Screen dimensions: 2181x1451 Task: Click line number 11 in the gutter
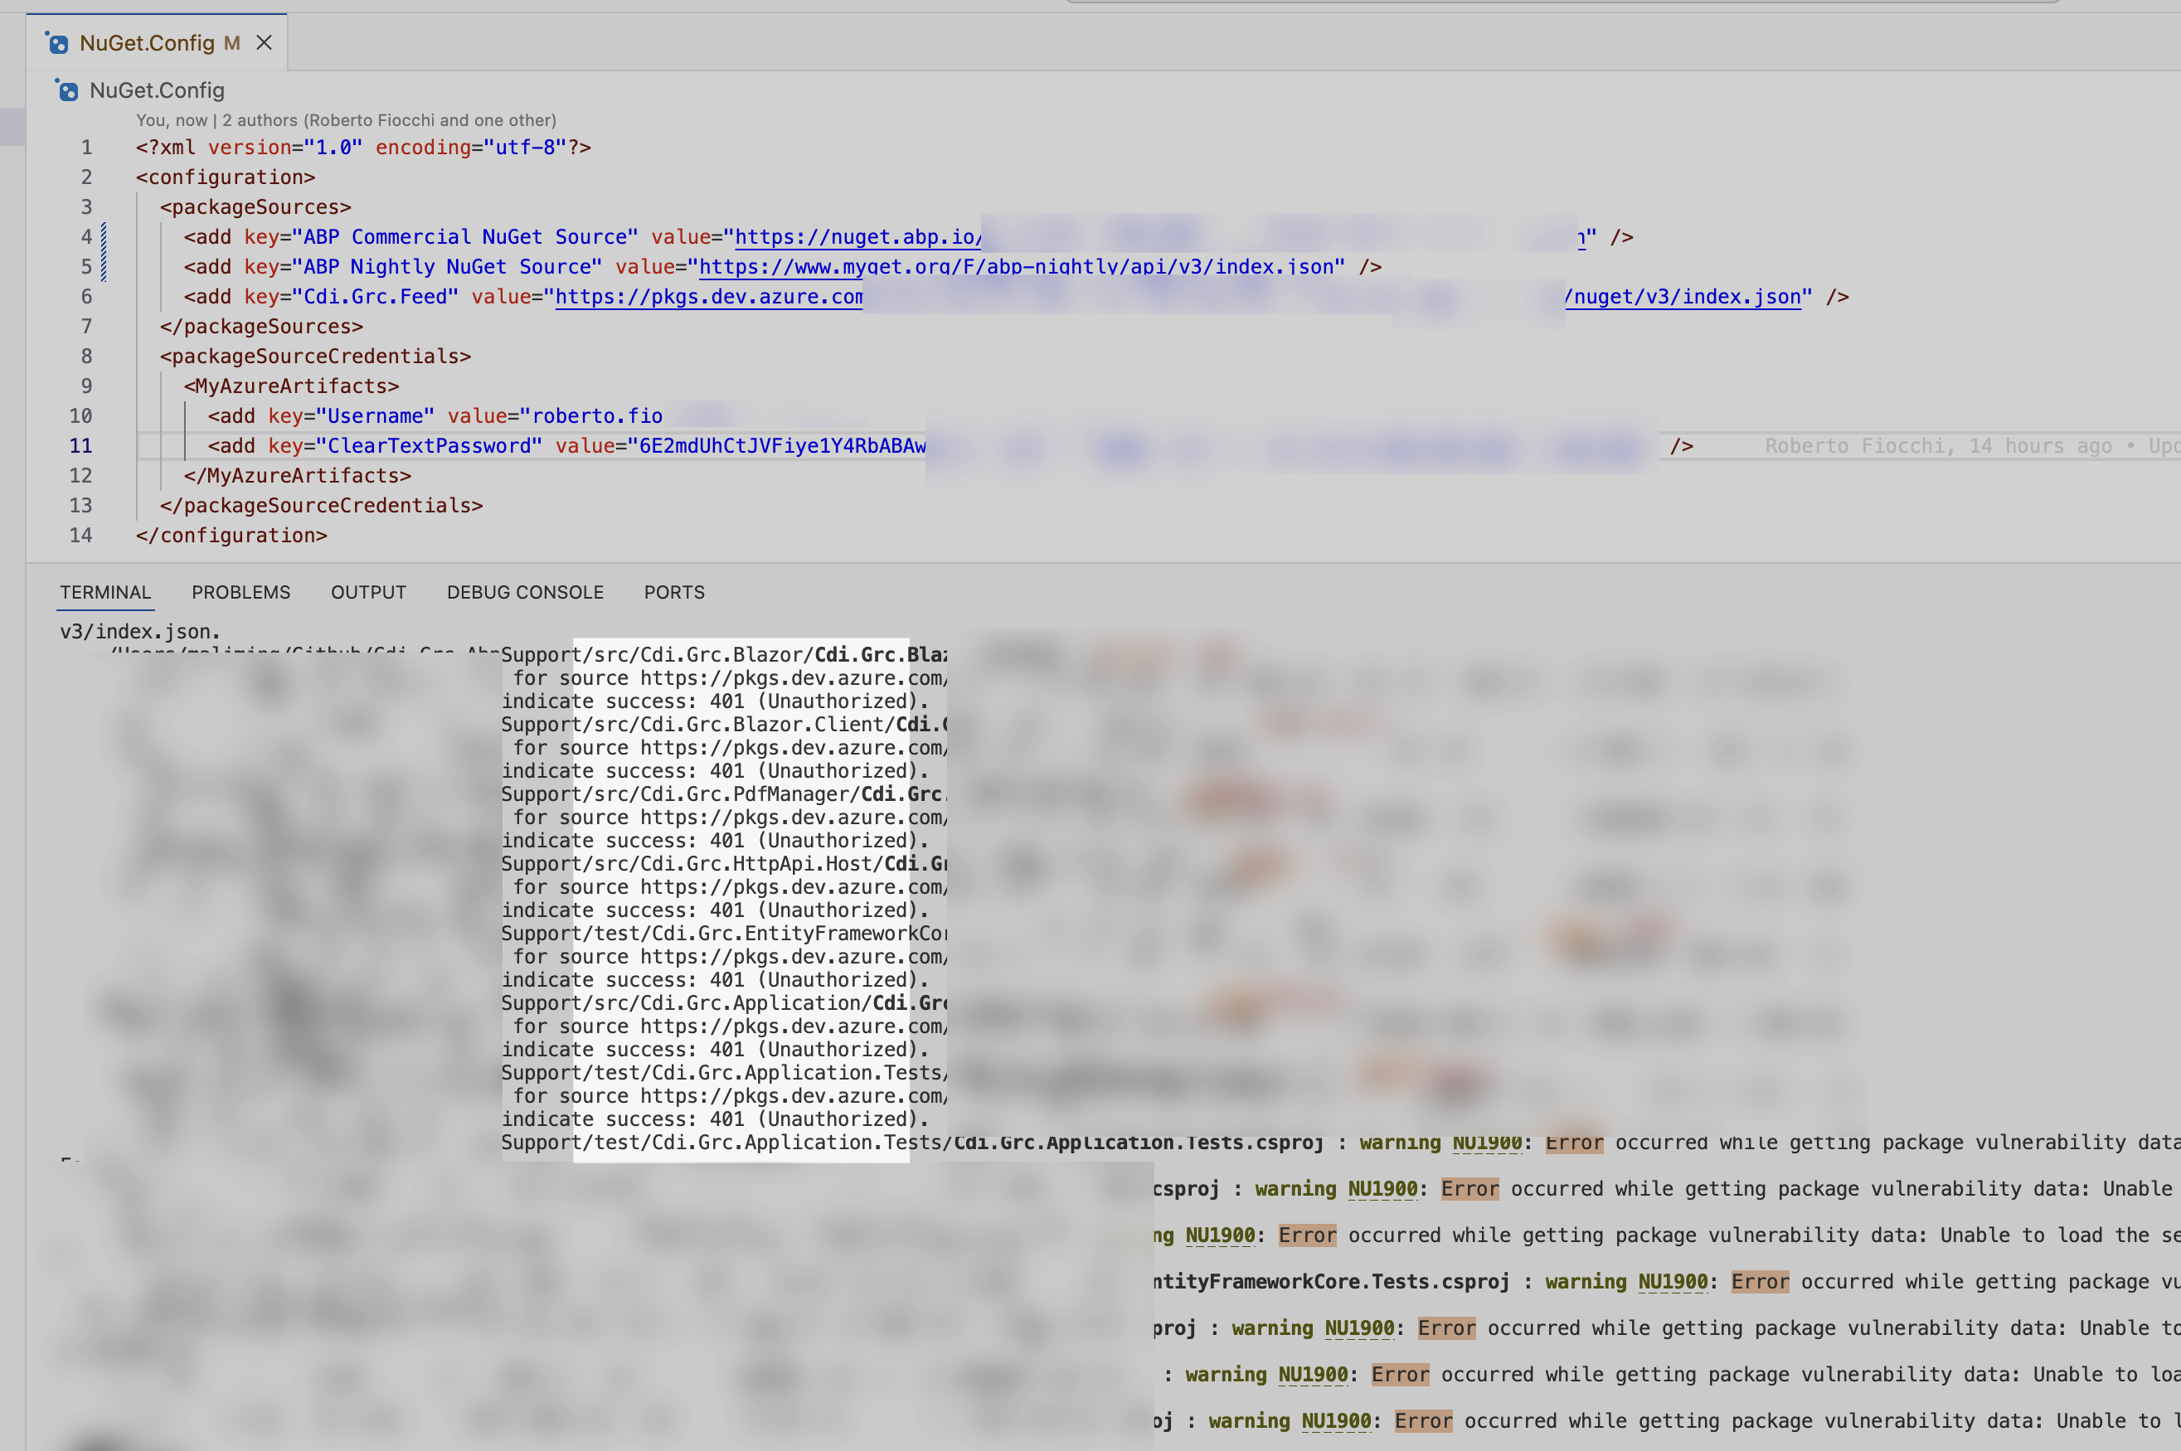coord(80,446)
